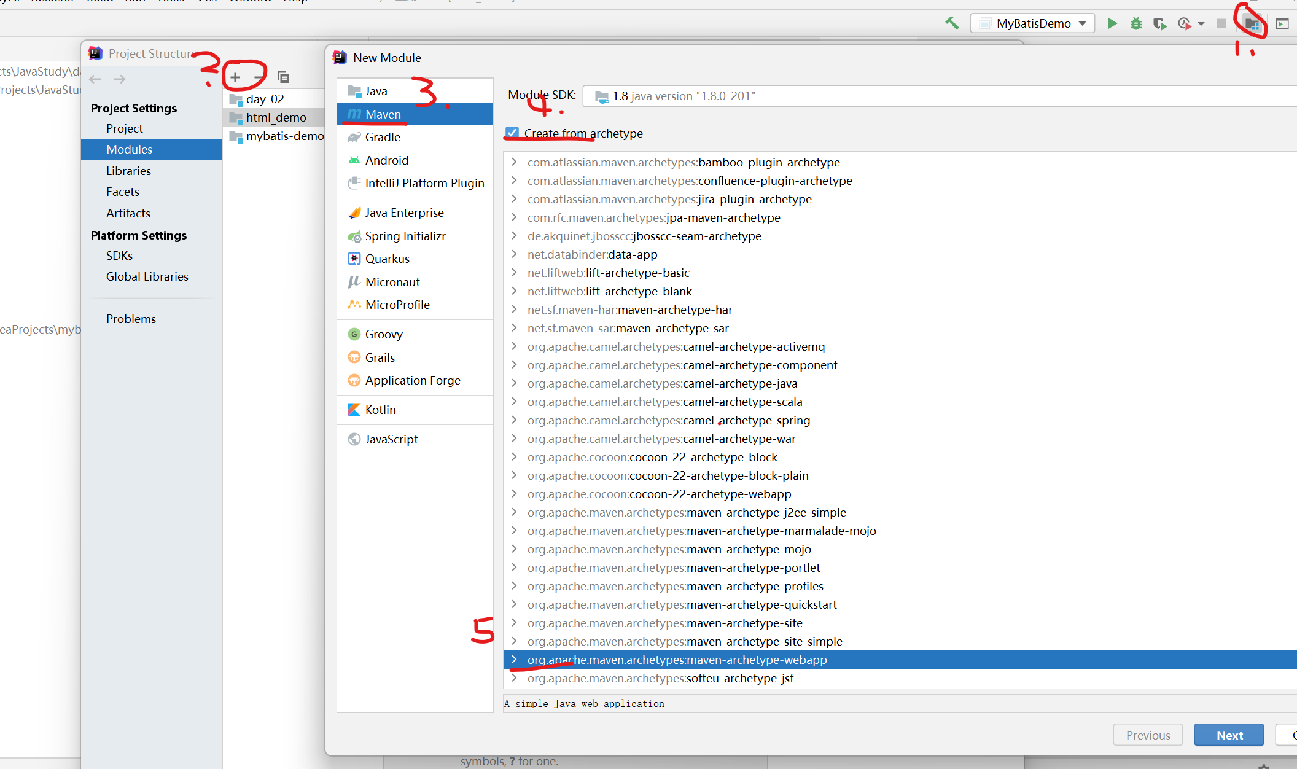Open the profiler run icon
This screenshot has height=769, width=1297.
click(1185, 23)
